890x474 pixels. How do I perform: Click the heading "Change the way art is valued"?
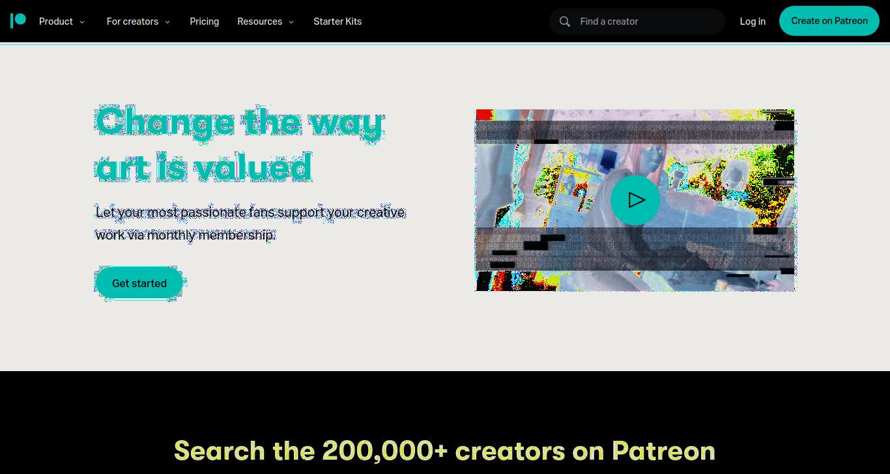click(x=239, y=144)
